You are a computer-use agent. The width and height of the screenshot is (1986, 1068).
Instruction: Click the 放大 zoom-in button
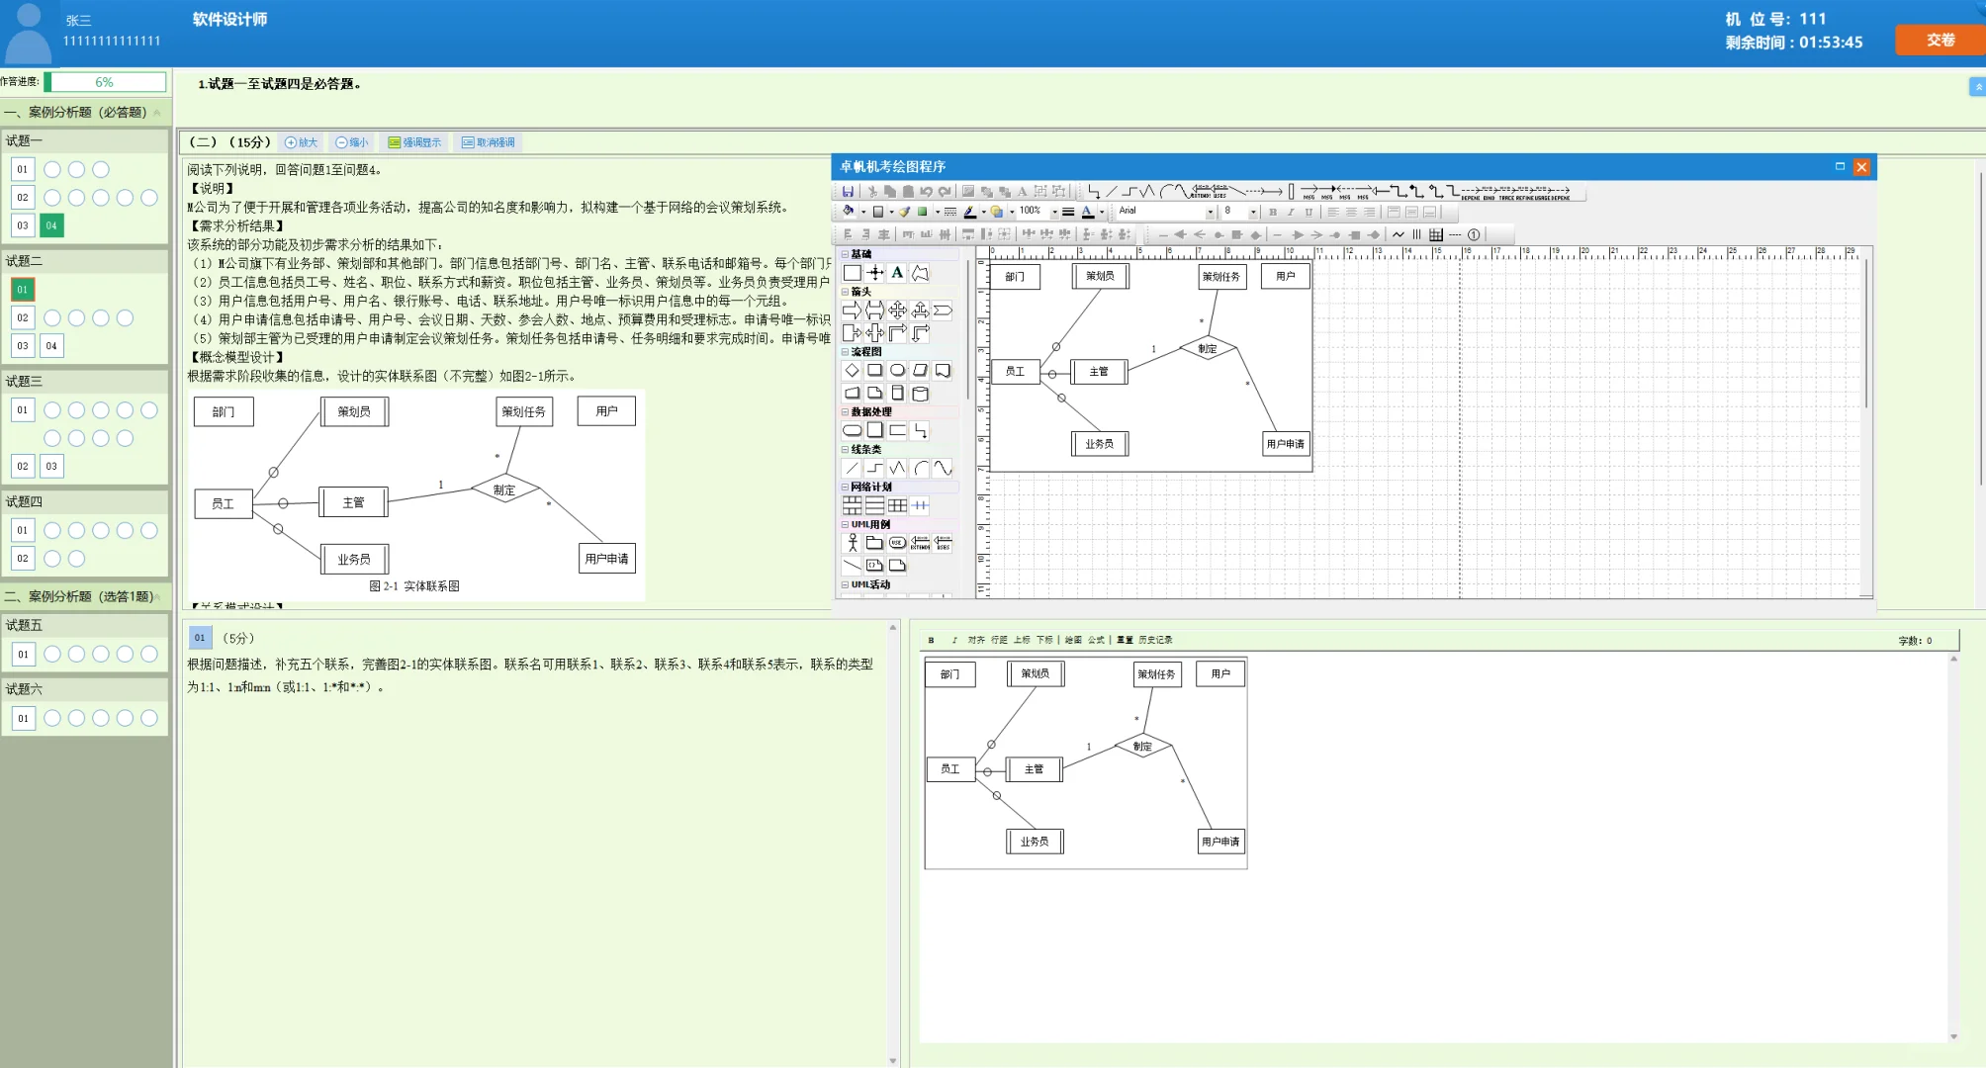302,142
